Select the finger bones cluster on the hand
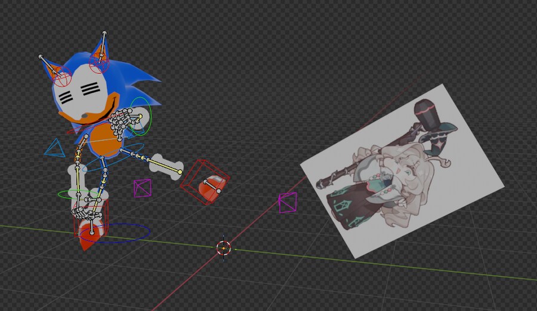Screen dimensions: 537x311 (x=124, y=122)
